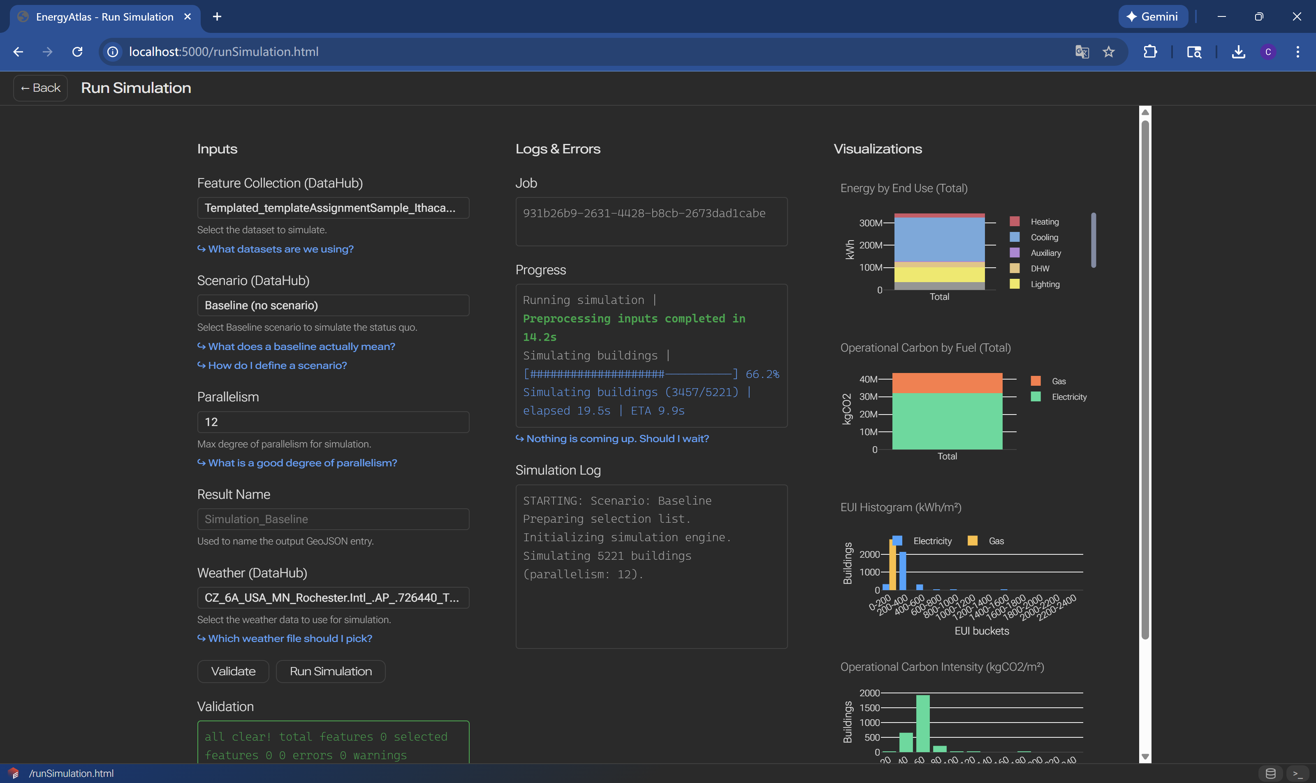
Task: Open Chrome three-dot menu
Action: (x=1297, y=52)
